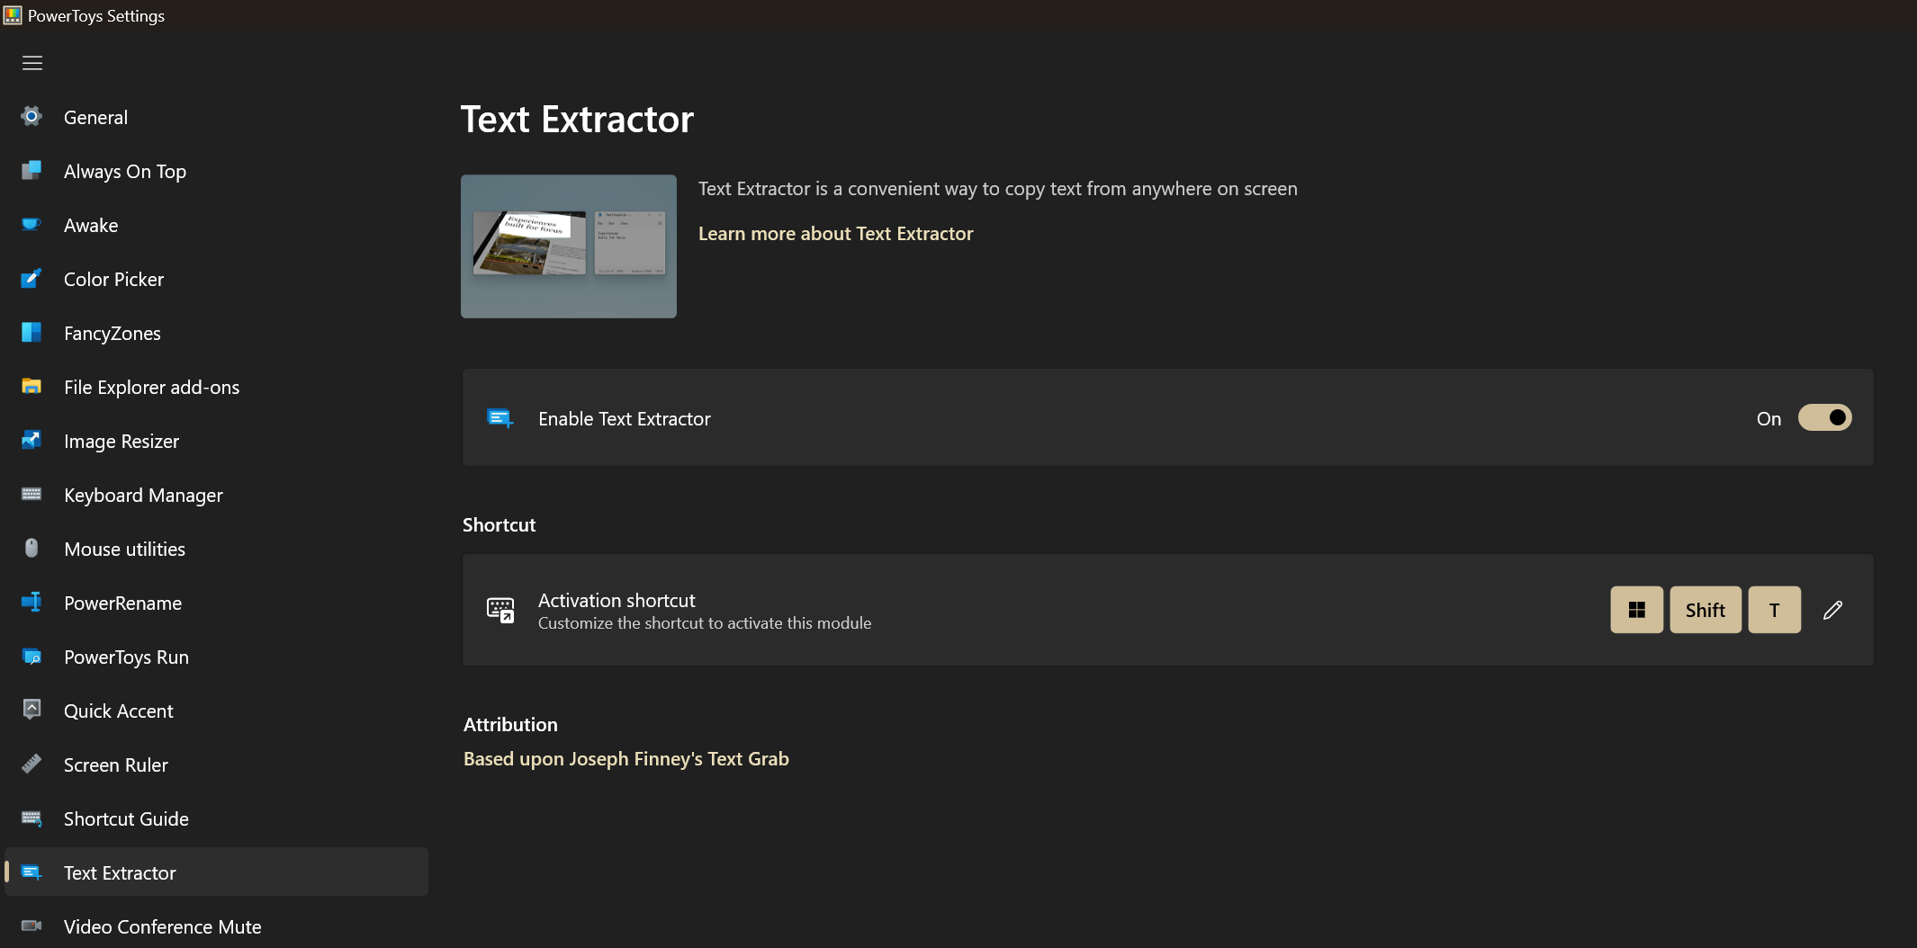The image size is (1917, 948).
Task: Navigate to Shortcut Guide settings
Action: click(x=126, y=818)
